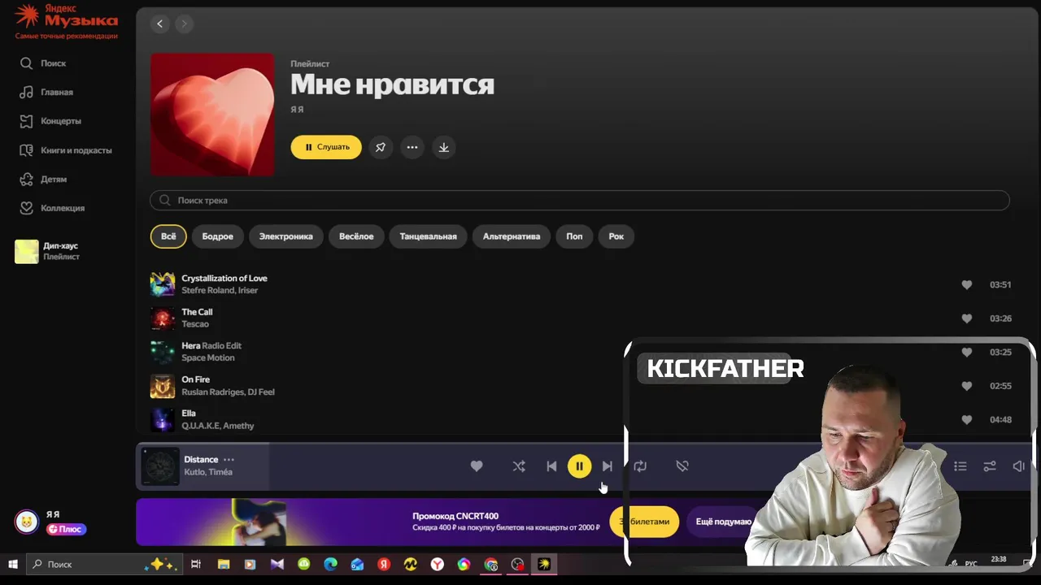Pause playlist via the Слушать button
Viewport: 1041px width, 585px height.
coord(326,147)
